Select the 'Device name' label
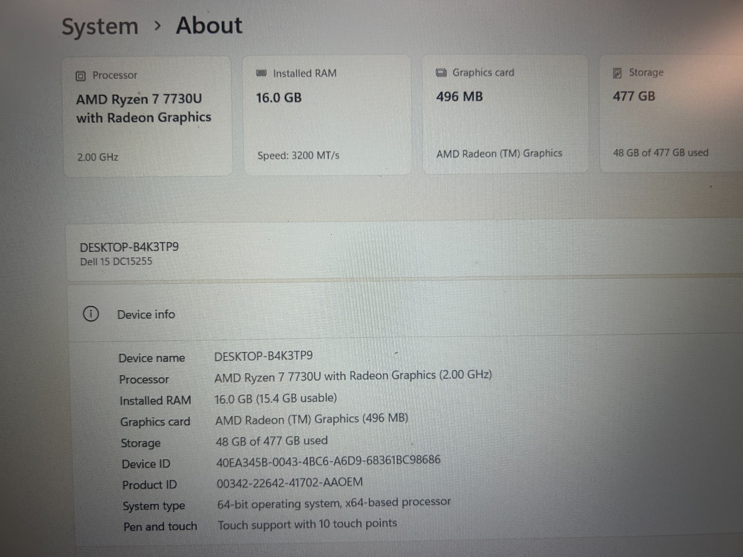Screen dimensions: 743x557 [x=152, y=358]
